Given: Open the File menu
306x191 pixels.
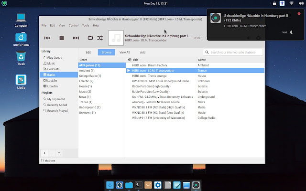Looking at the screenshot, I should (x=44, y=25).
